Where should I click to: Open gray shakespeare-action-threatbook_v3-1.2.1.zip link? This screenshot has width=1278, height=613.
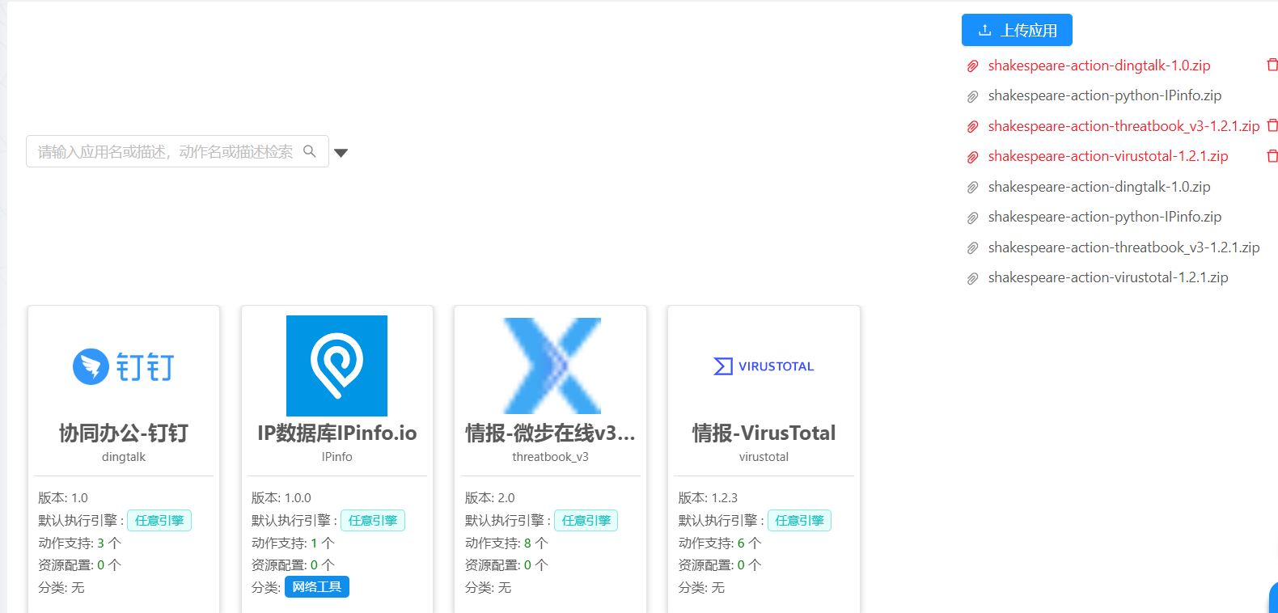(1124, 247)
